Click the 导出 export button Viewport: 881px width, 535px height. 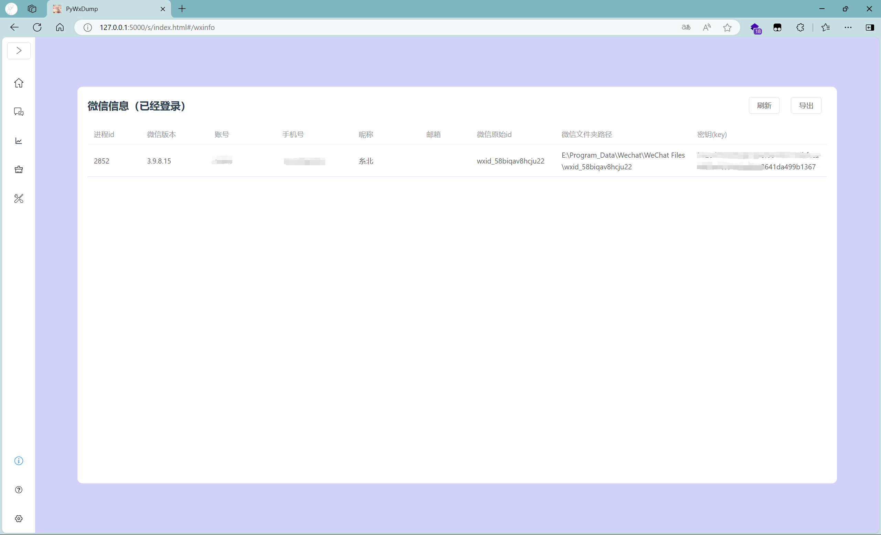pyautogui.click(x=806, y=105)
